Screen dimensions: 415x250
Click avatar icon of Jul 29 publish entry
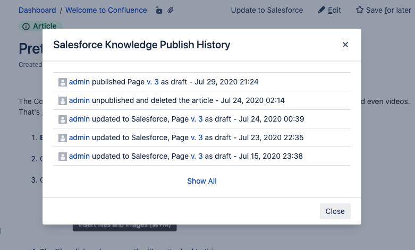pyautogui.click(x=63, y=82)
